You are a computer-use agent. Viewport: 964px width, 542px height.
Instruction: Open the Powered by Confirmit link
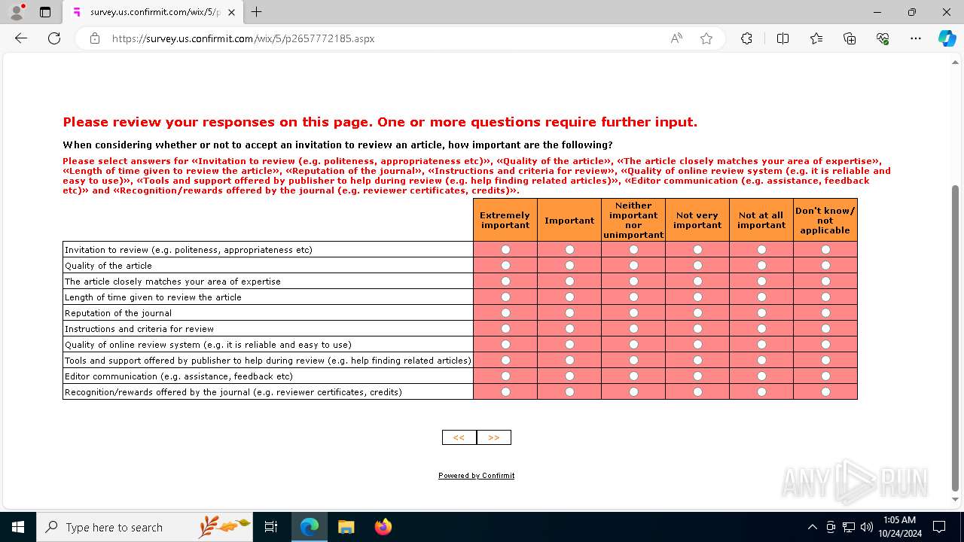pyautogui.click(x=477, y=476)
